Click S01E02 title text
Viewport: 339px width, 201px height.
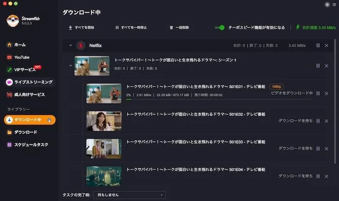[x=196, y=114]
